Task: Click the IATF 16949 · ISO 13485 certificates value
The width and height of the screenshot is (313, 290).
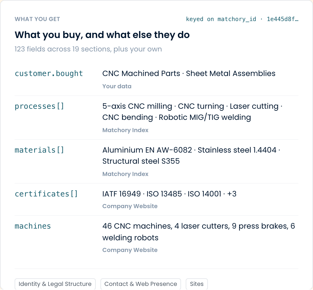Action: click(x=169, y=194)
